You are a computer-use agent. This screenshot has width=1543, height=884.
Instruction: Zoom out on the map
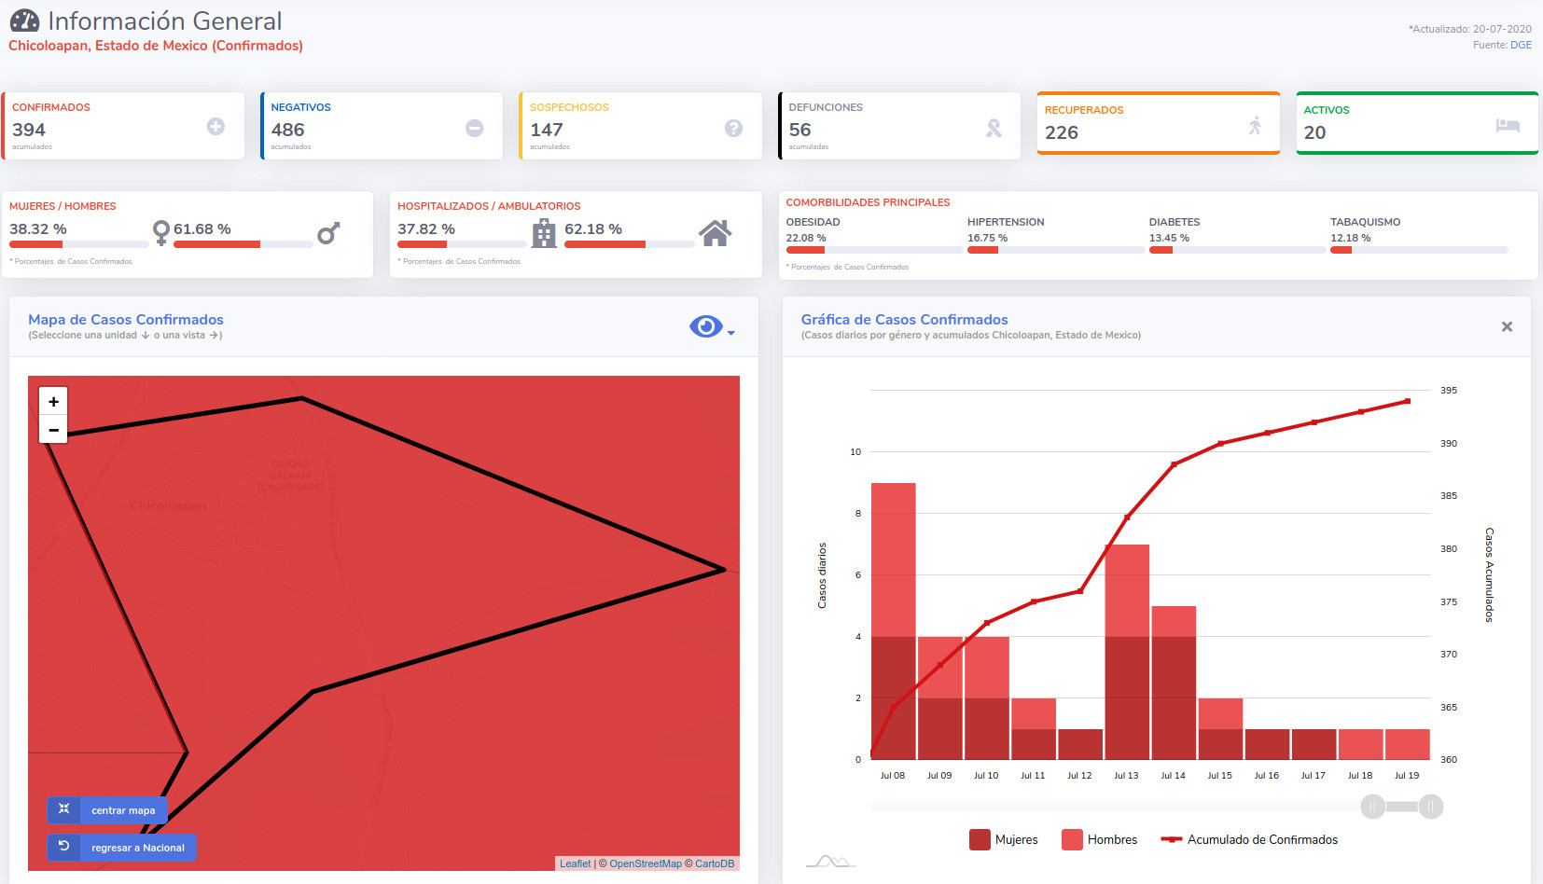point(53,430)
